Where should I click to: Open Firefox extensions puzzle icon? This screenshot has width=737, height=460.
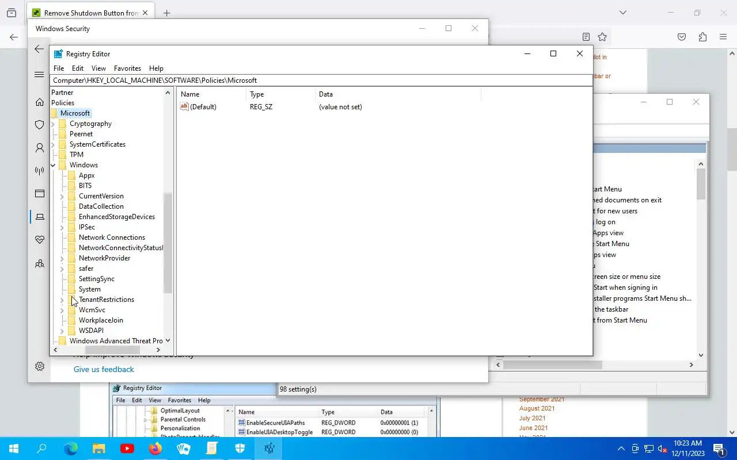pos(702,37)
